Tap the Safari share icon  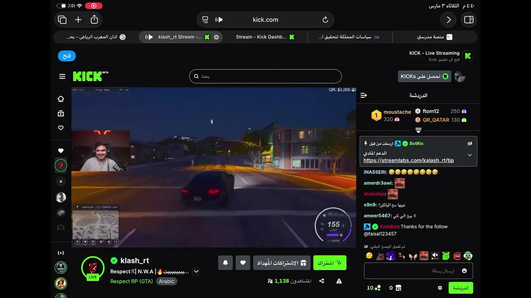tap(94, 19)
